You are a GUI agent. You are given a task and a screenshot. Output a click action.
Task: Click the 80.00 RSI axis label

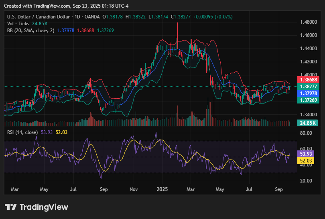[x=306, y=133]
